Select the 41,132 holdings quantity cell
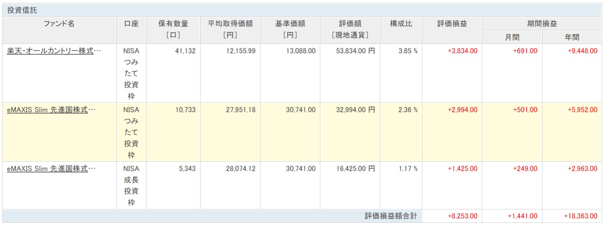Screen dimensions: 607x227 (184, 51)
